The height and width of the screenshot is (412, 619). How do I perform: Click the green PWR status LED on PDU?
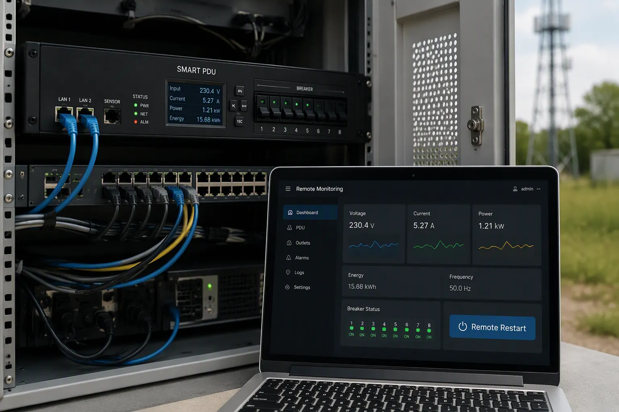click(x=135, y=105)
